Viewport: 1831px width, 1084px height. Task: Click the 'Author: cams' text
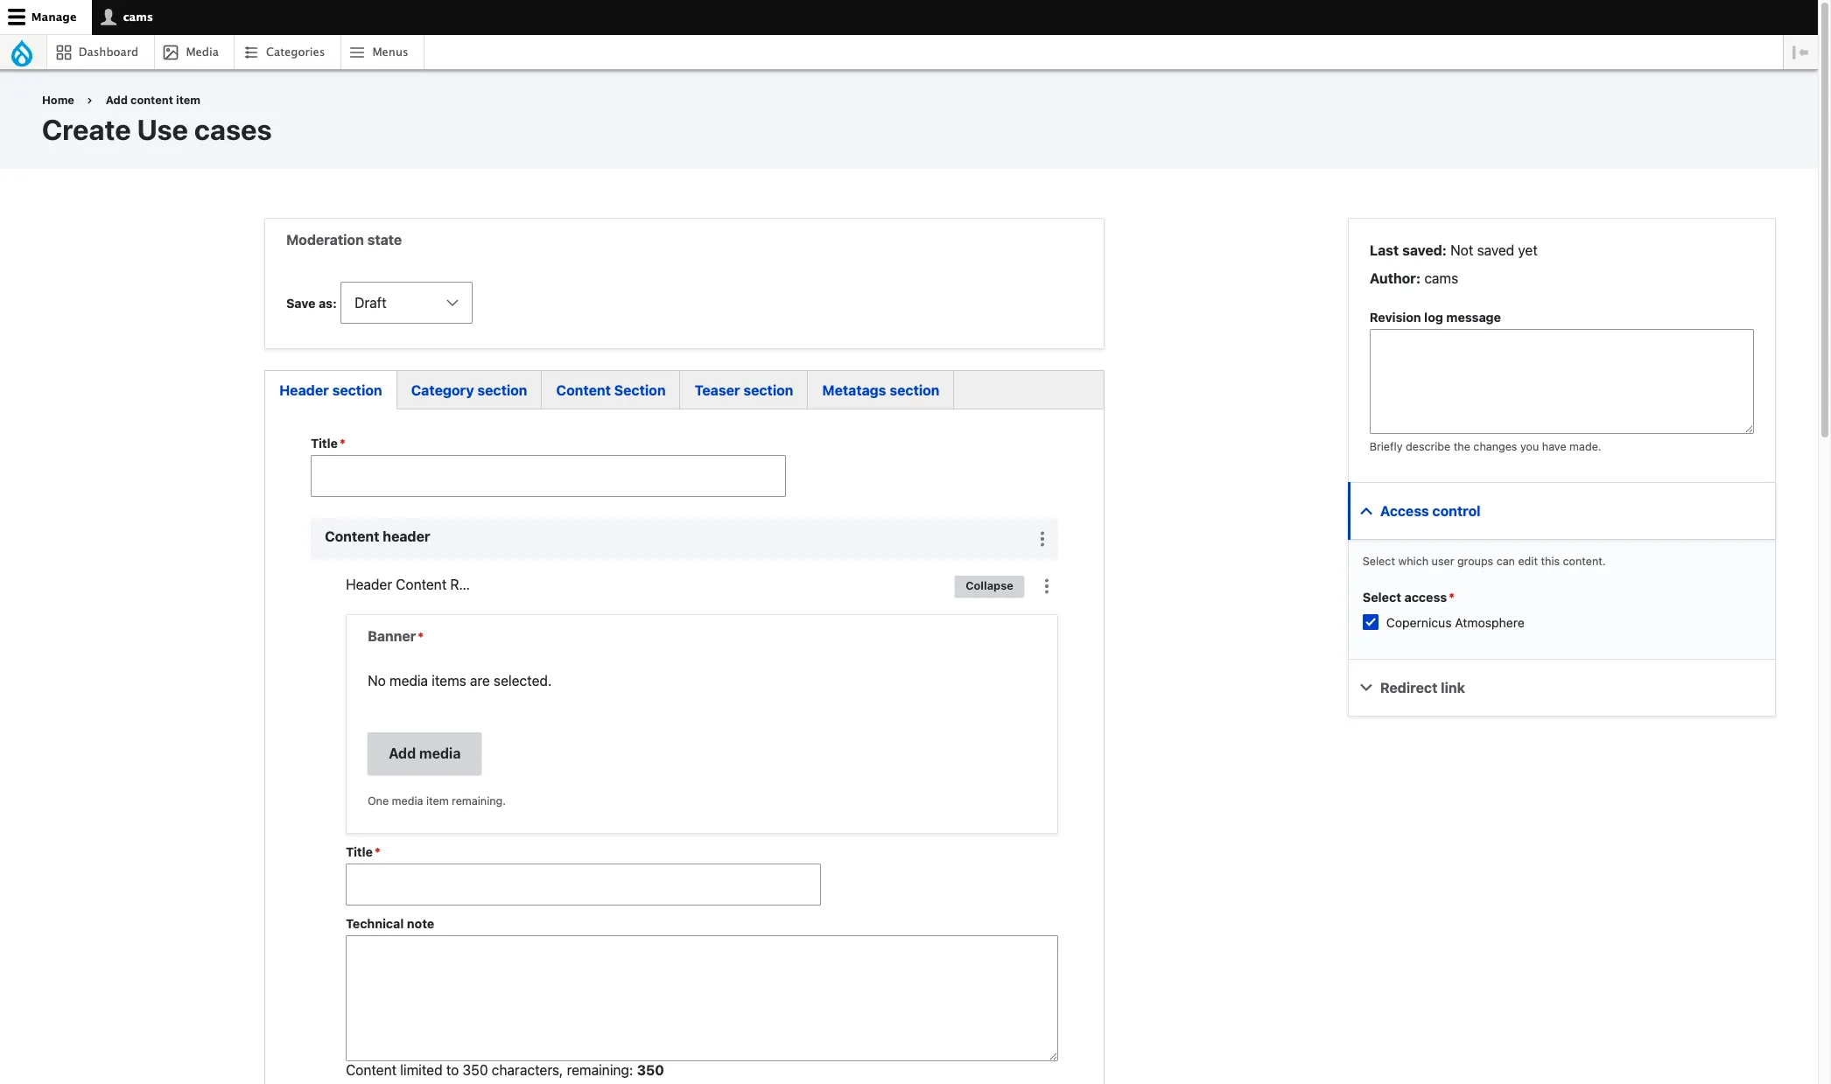click(1414, 278)
